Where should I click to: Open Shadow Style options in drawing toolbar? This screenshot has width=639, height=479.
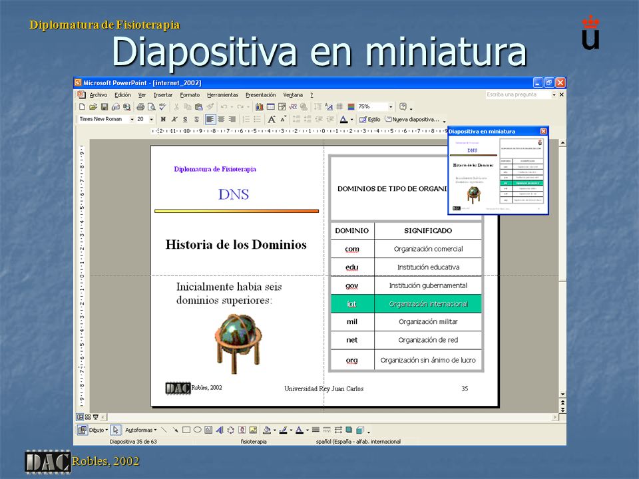pyautogui.click(x=349, y=430)
